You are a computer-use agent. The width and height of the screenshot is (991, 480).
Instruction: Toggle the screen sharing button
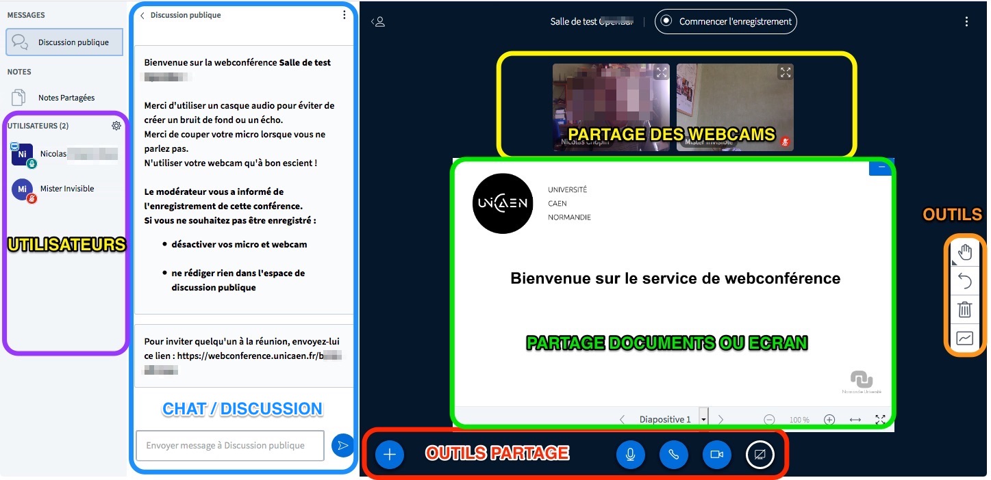click(760, 455)
